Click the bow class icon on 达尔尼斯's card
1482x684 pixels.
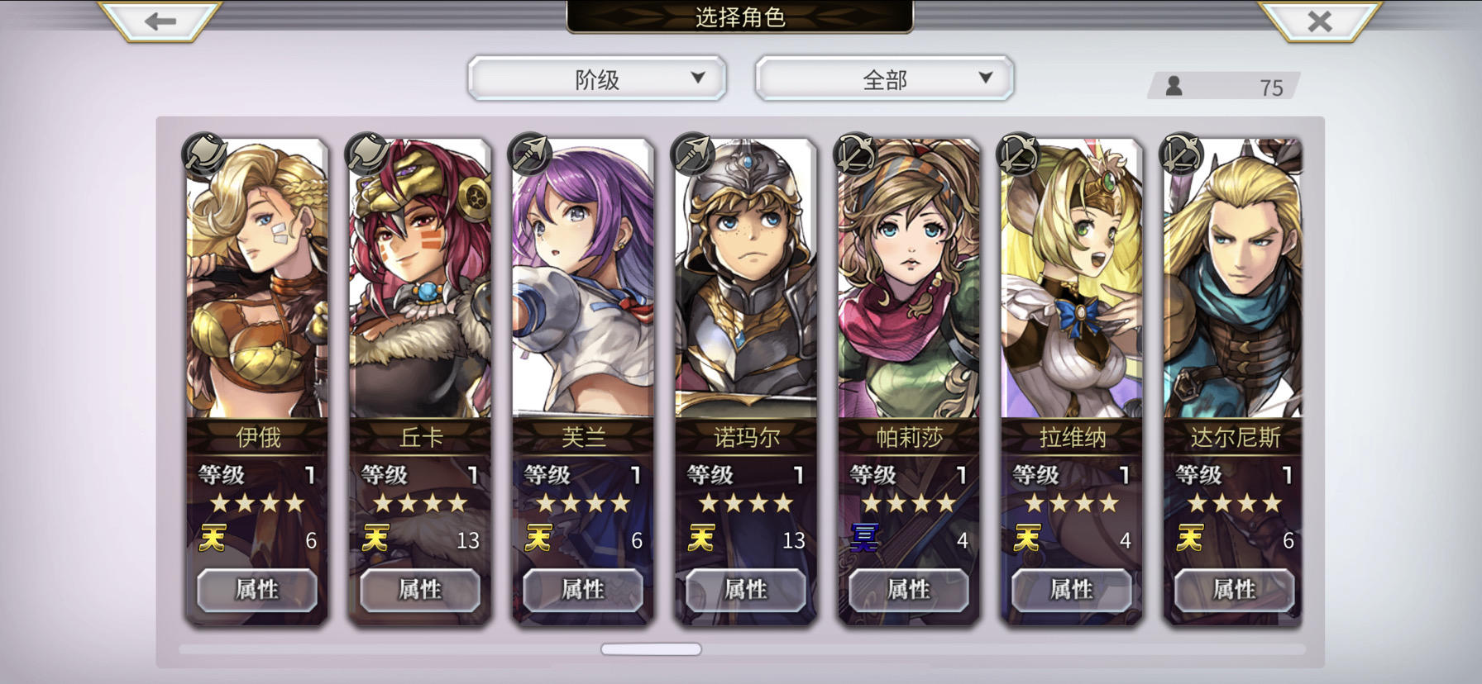1182,154
